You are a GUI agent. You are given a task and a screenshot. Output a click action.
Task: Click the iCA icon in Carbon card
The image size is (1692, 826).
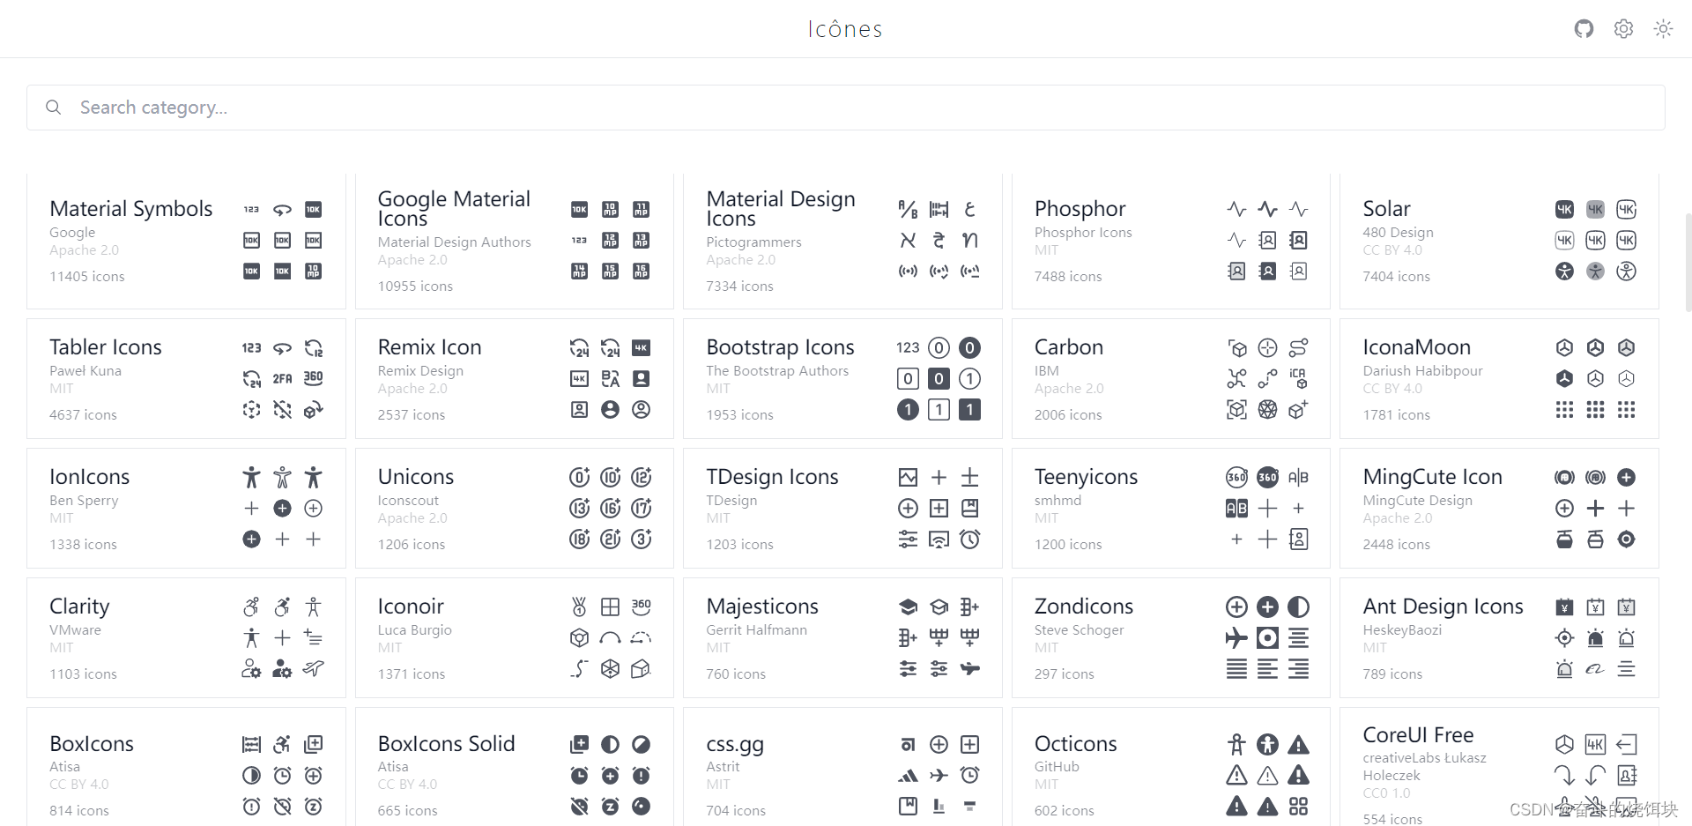(x=1298, y=379)
